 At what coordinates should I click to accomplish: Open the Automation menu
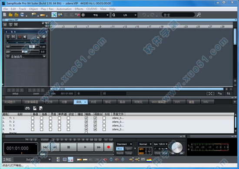pos(64,9)
